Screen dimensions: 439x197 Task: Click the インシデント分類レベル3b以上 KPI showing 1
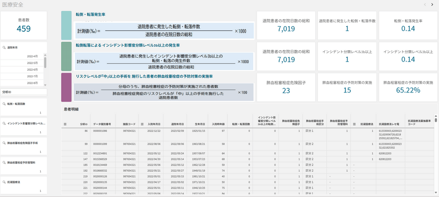pos(347,56)
